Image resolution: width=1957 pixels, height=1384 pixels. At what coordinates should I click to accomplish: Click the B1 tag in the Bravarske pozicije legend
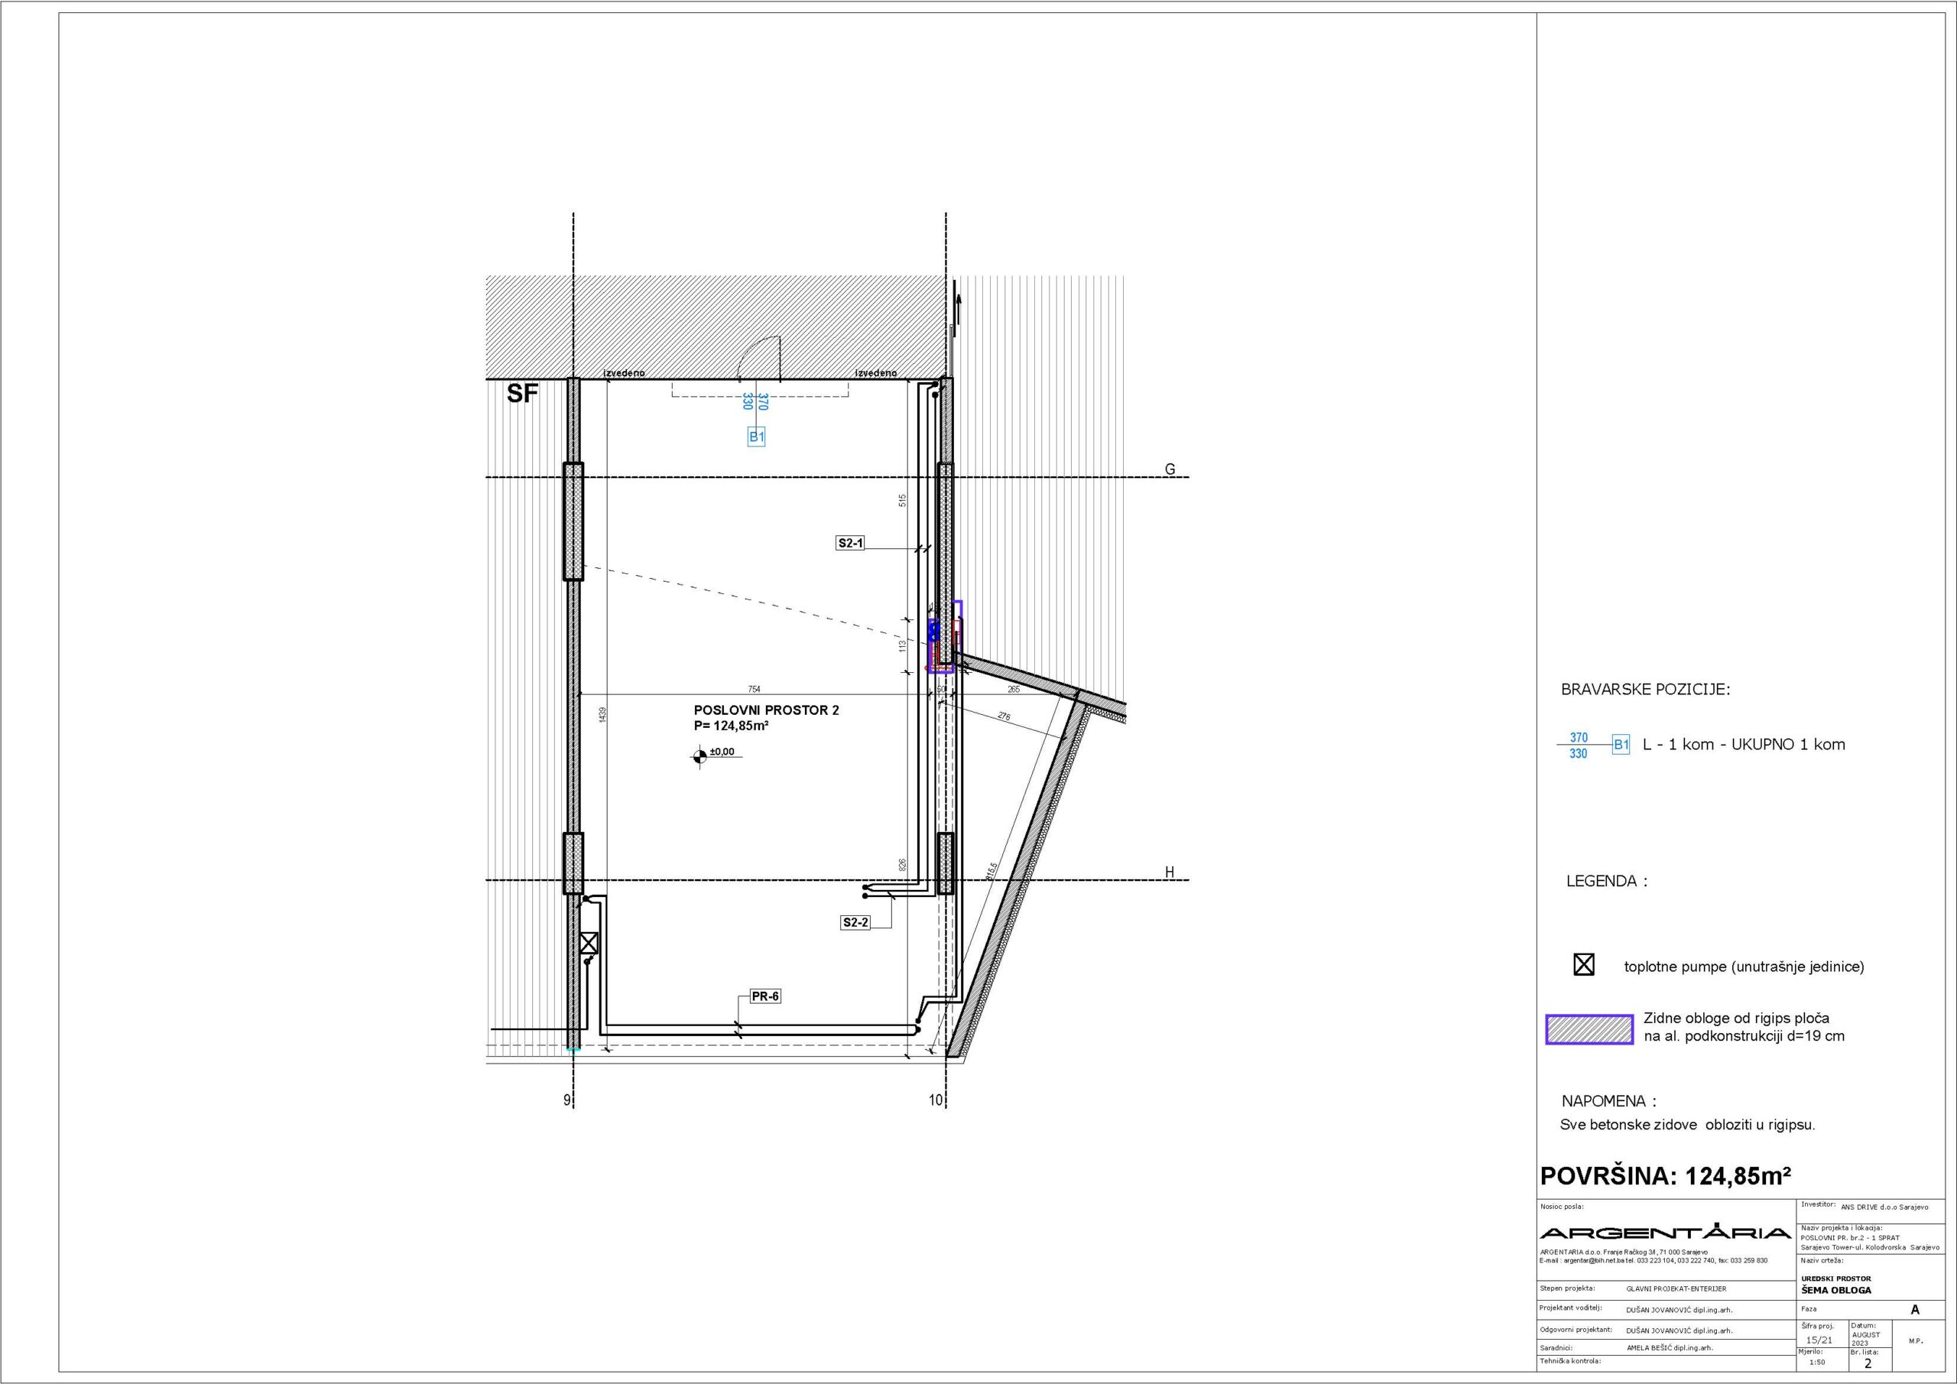tap(1621, 745)
